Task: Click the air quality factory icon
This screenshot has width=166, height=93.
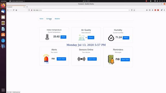Action: point(81,37)
